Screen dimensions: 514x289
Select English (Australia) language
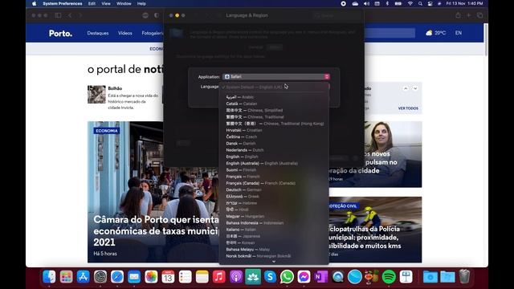tap(274, 163)
